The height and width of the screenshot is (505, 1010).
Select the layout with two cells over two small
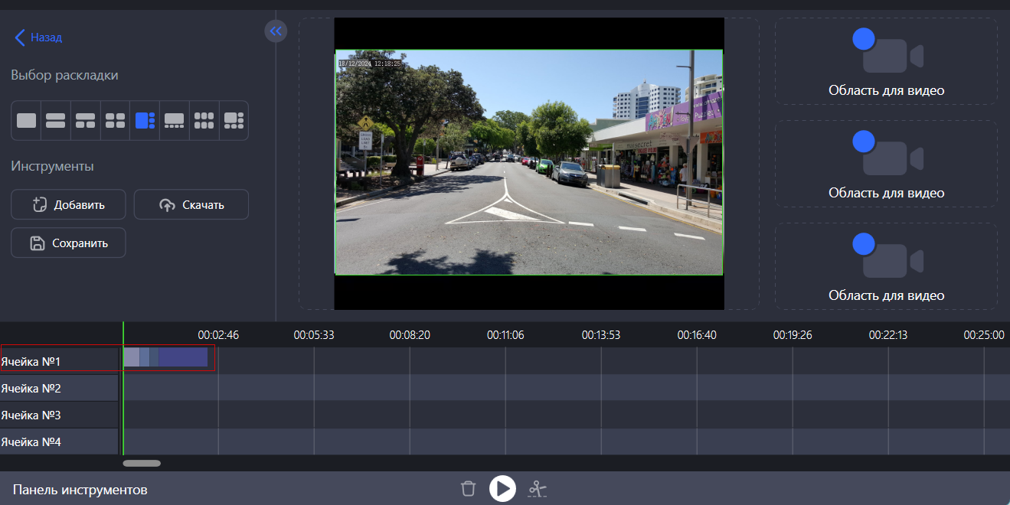point(85,120)
